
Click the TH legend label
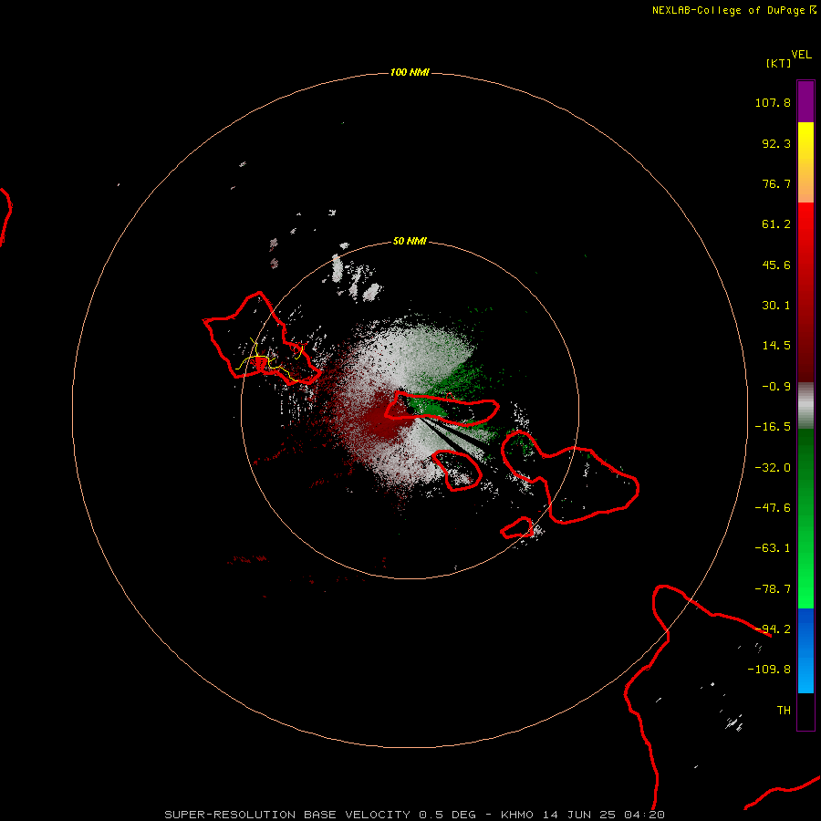tap(784, 711)
